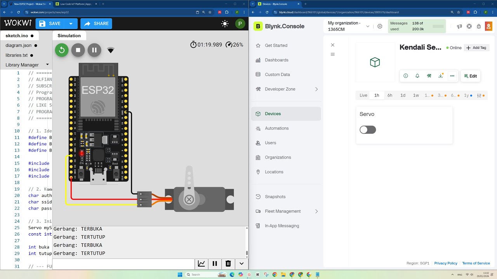This screenshot has width=497, height=279.
Task: Collapse serial monitor with chevron down
Action: [x=242, y=263]
